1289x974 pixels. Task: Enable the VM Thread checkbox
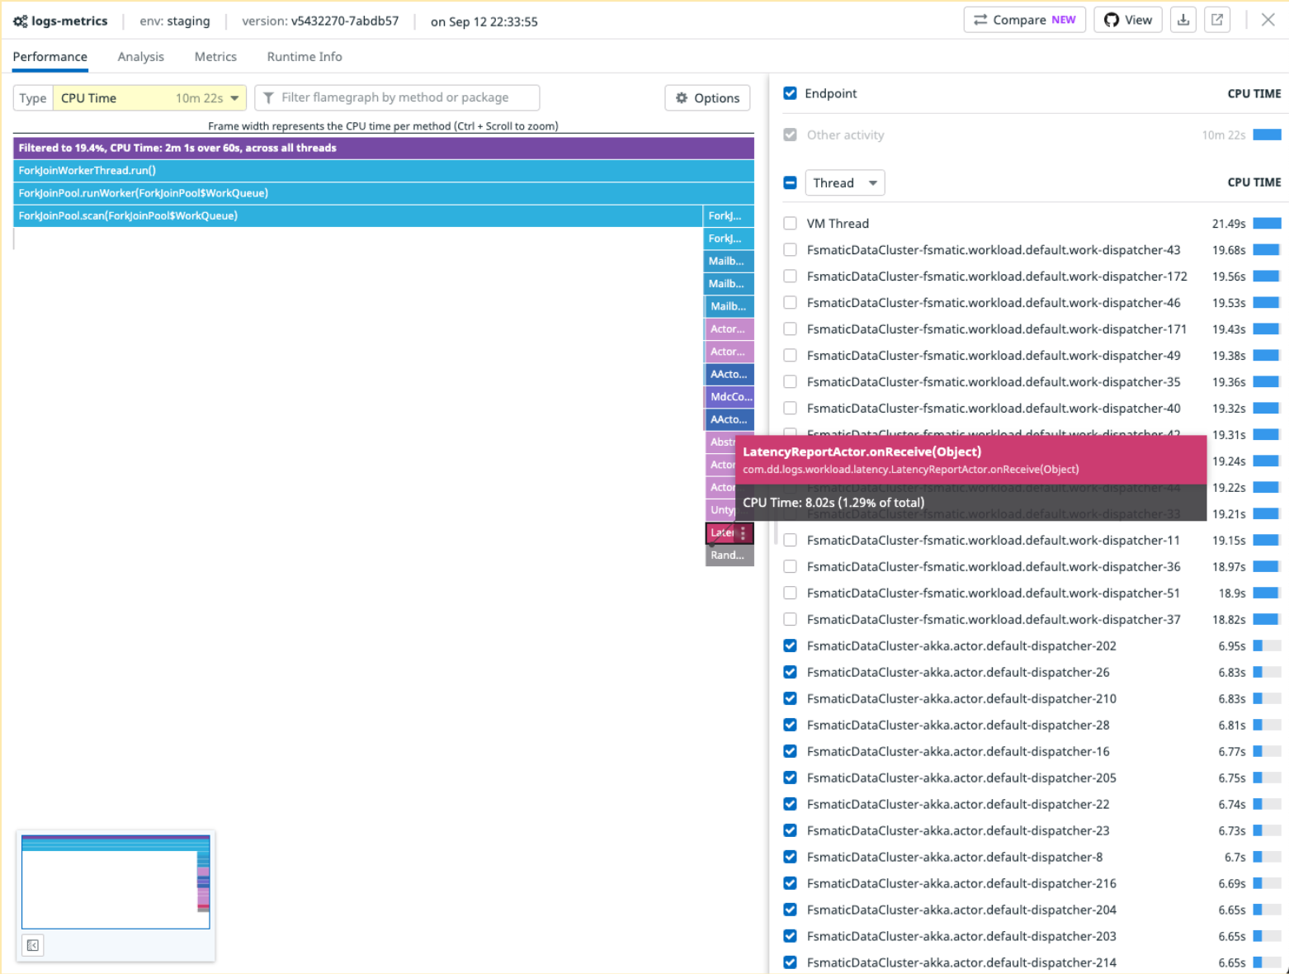pyautogui.click(x=790, y=223)
